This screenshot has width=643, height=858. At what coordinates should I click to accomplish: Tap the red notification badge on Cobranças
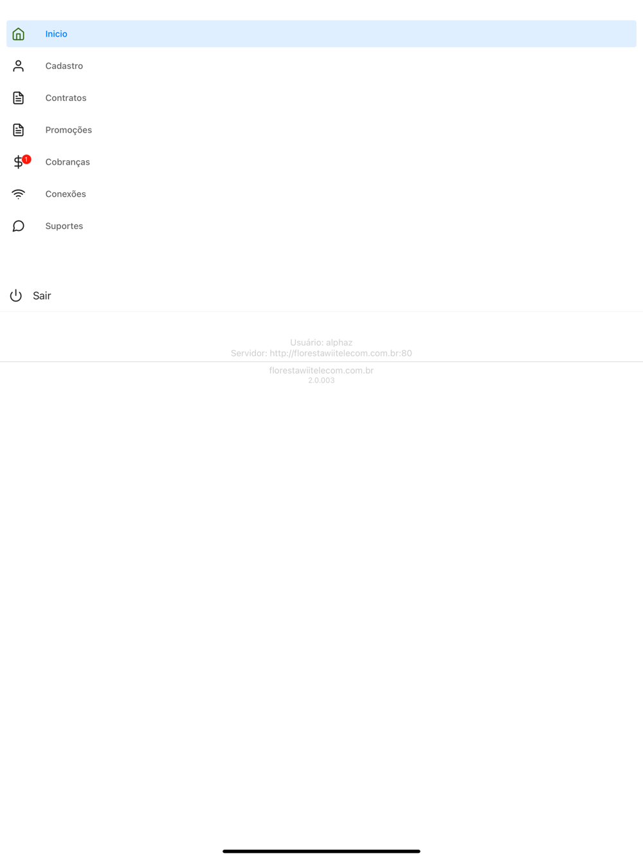click(x=26, y=159)
